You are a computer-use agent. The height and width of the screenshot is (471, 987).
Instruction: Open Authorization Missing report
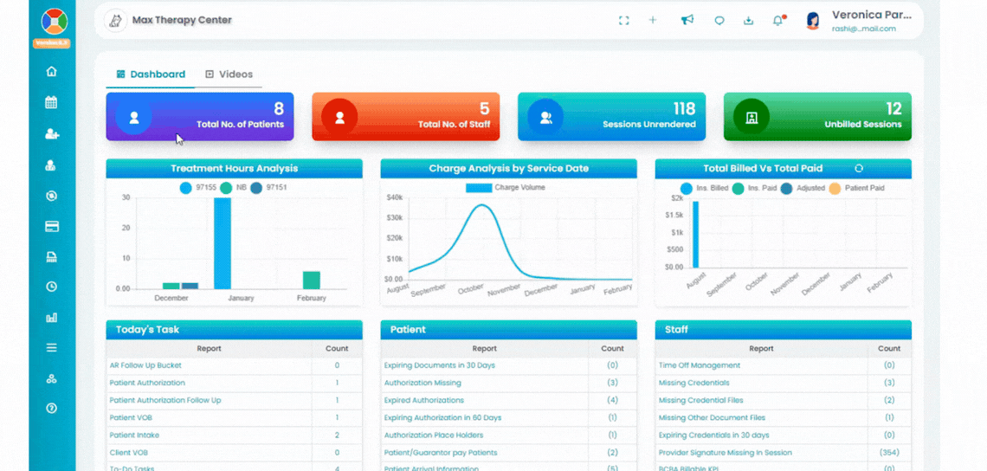(x=423, y=383)
